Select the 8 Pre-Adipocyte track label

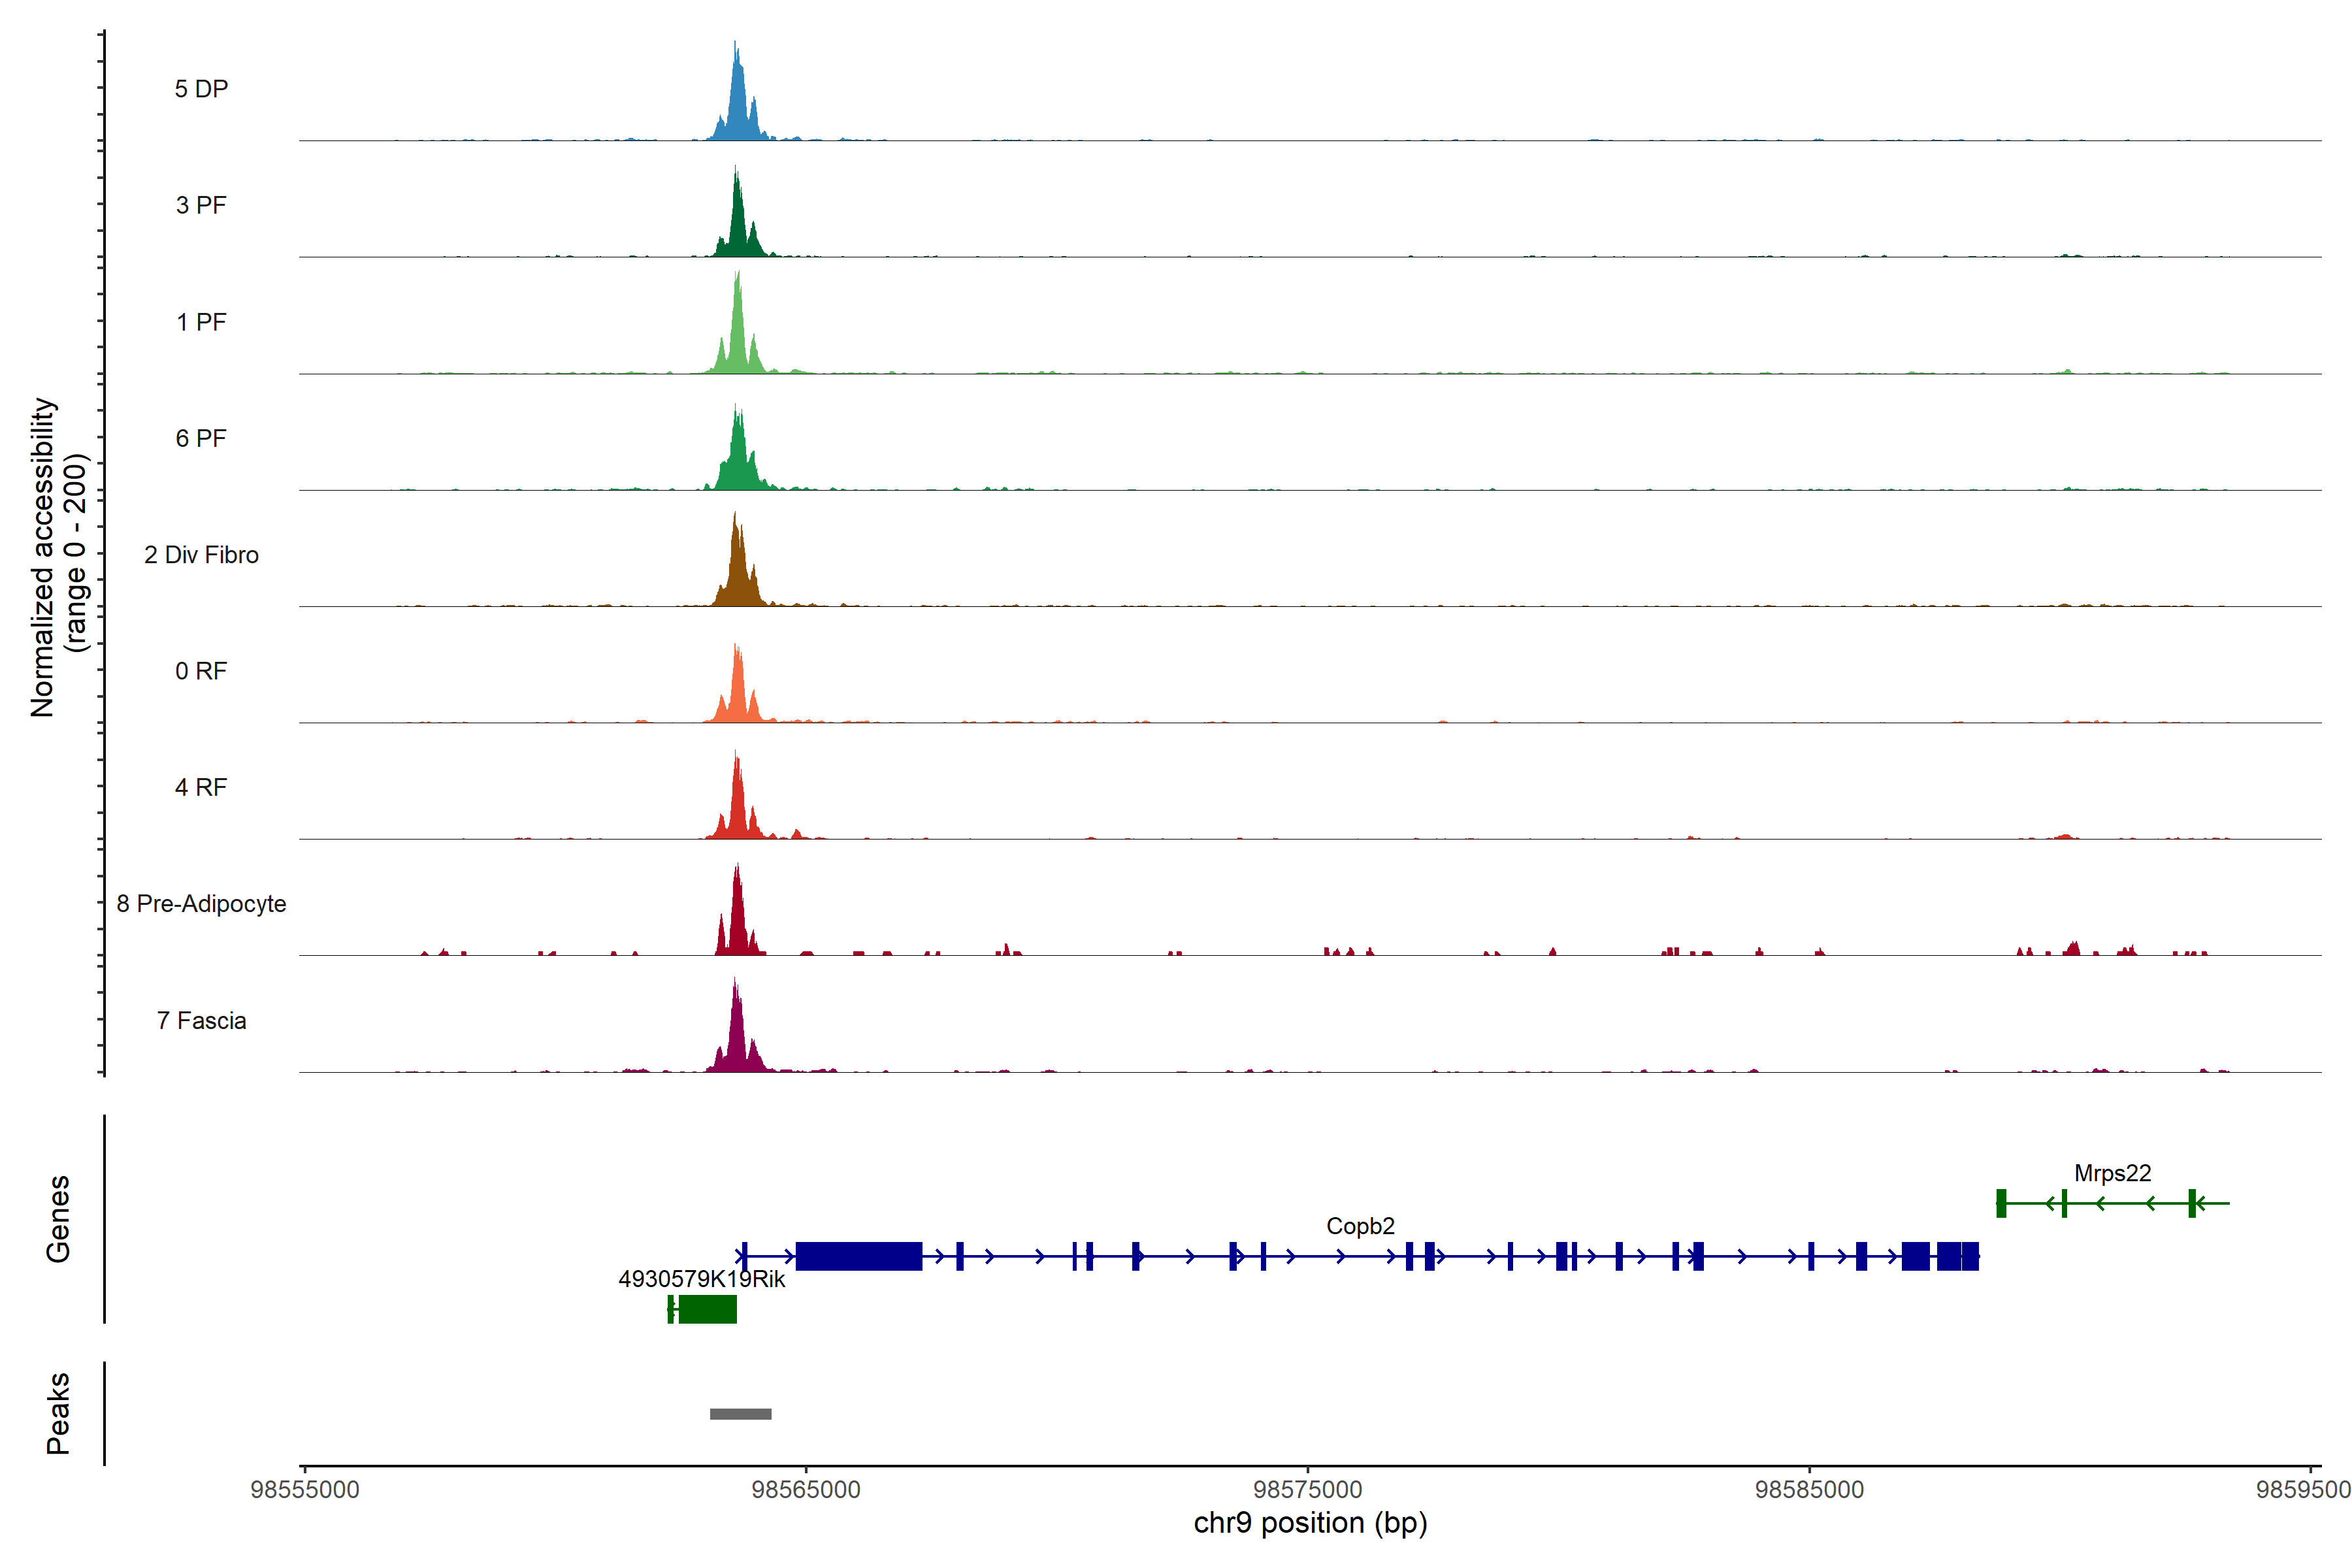coord(201,904)
